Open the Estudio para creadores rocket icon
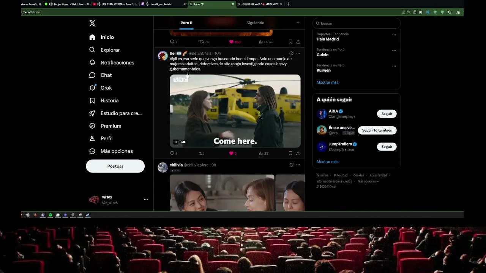486x273 pixels. [92, 113]
